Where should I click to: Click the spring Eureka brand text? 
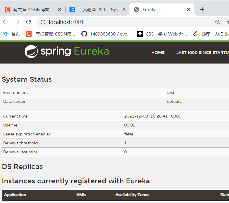75,51
